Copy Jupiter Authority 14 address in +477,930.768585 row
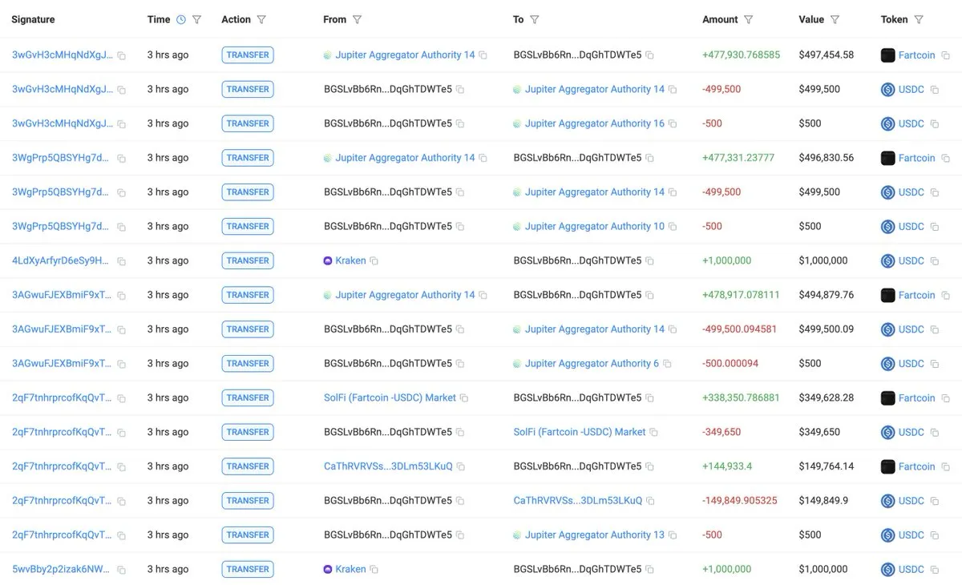This screenshot has height=585, width=962. pos(483,55)
